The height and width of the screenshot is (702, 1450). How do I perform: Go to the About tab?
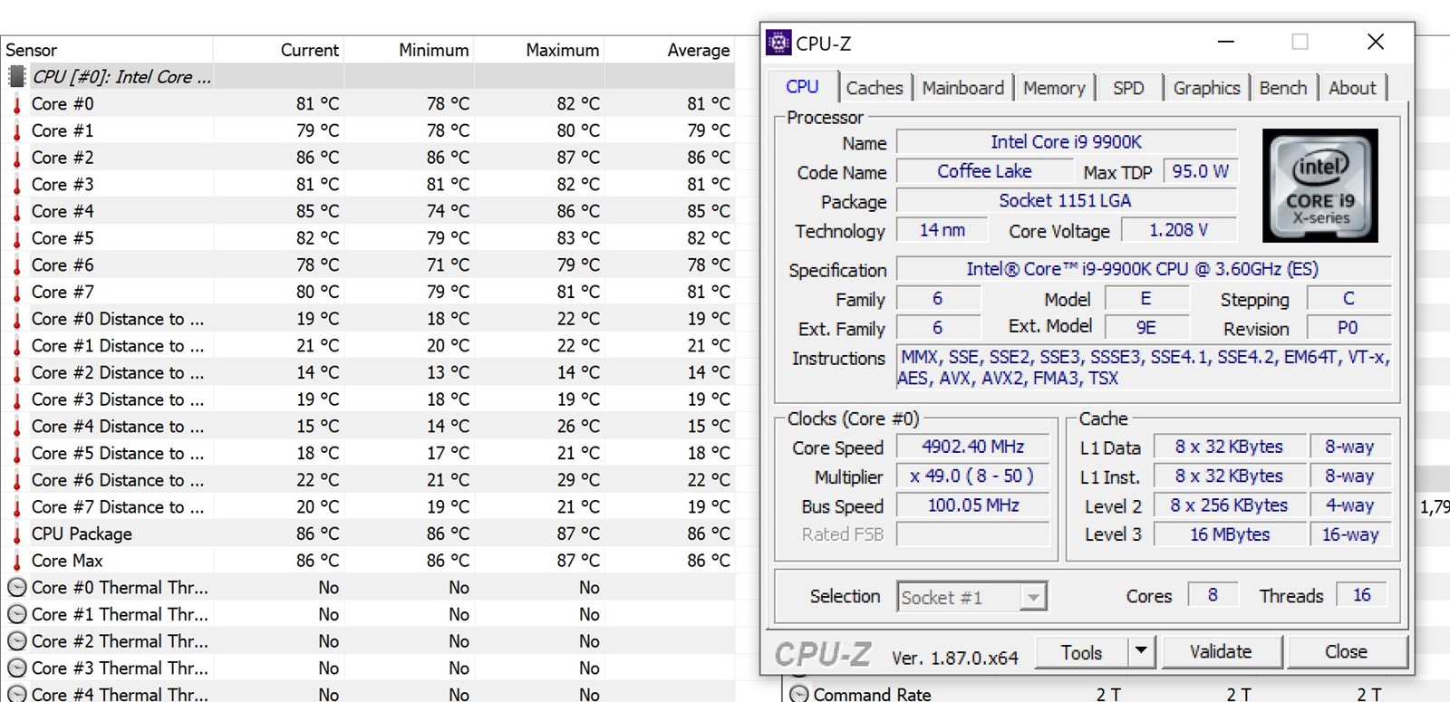[1352, 88]
